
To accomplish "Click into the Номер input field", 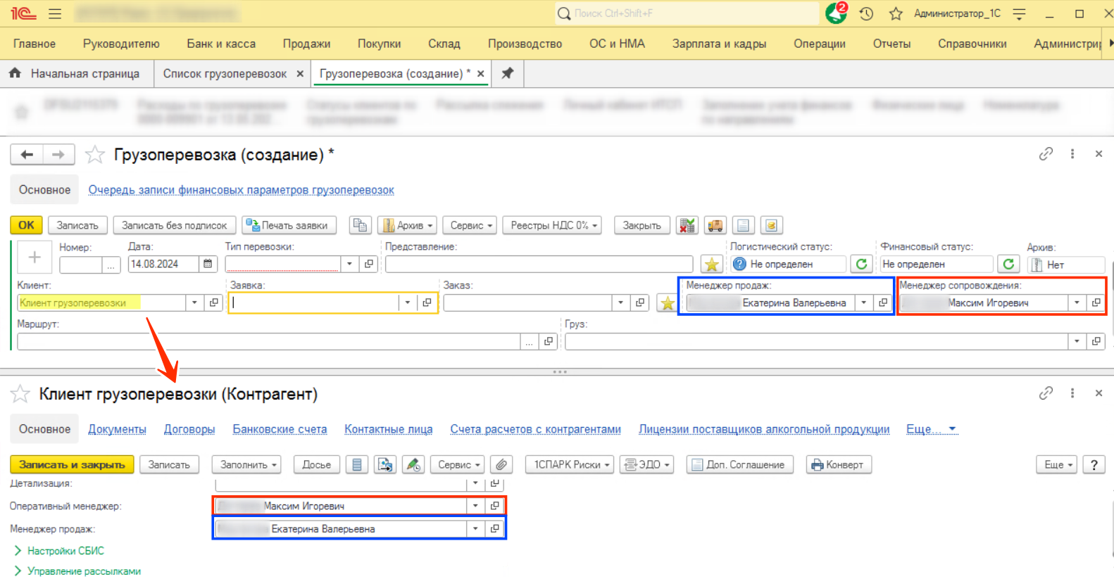I will click(x=81, y=265).
